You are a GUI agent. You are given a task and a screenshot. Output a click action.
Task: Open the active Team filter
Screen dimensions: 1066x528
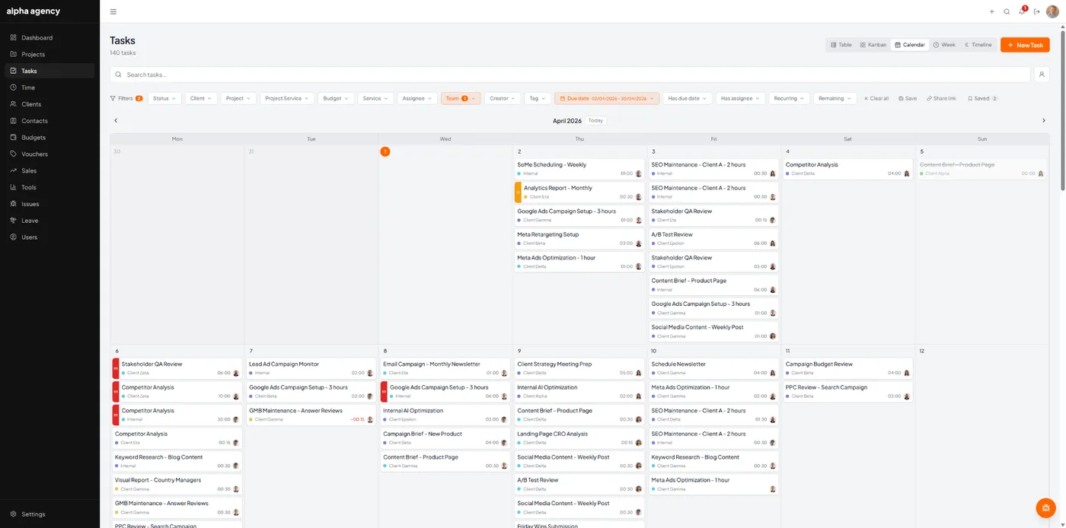click(x=461, y=98)
